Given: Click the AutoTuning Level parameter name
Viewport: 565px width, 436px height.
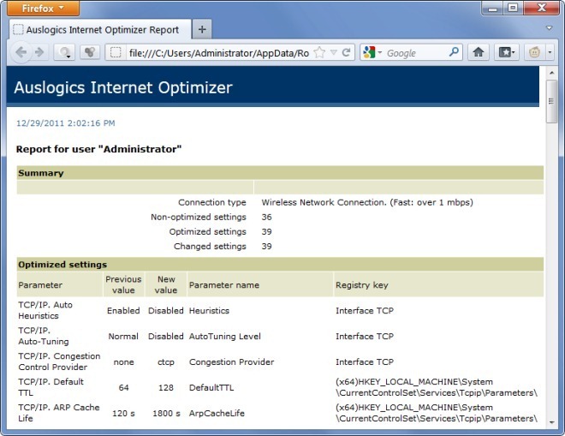Looking at the screenshot, I should (x=225, y=336).
